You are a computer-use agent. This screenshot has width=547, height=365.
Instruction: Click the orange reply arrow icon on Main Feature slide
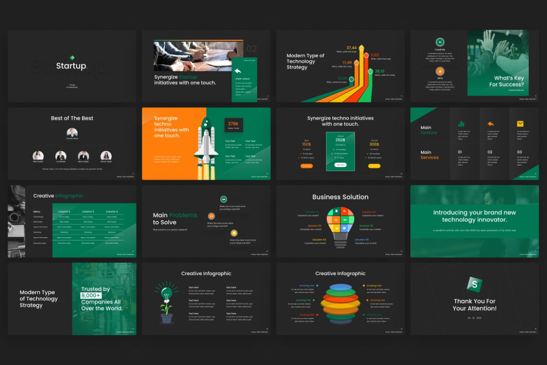tap(490, 124)
